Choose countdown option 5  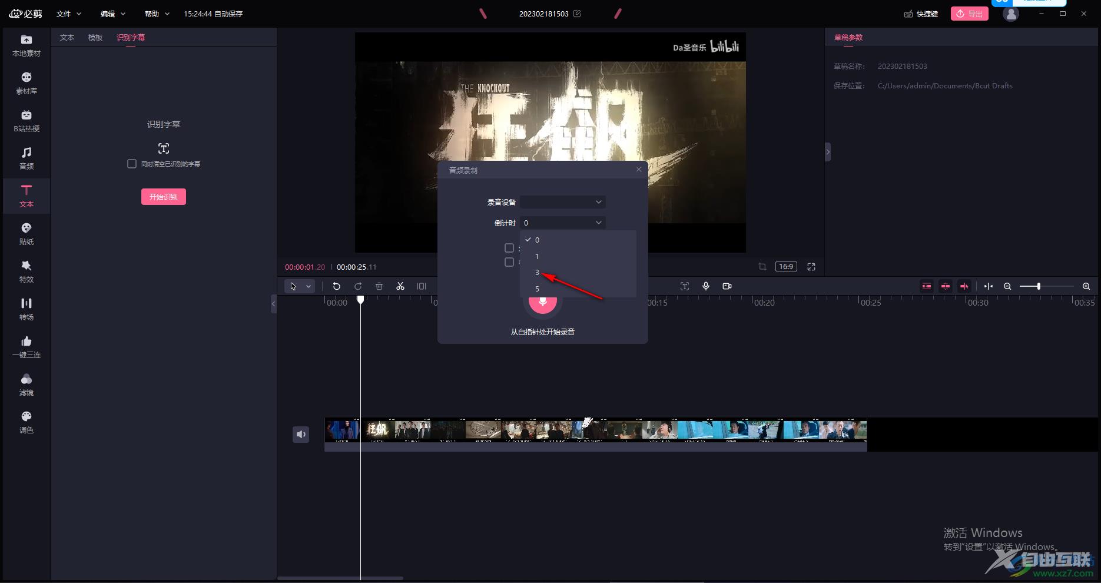tap(578, 289)
